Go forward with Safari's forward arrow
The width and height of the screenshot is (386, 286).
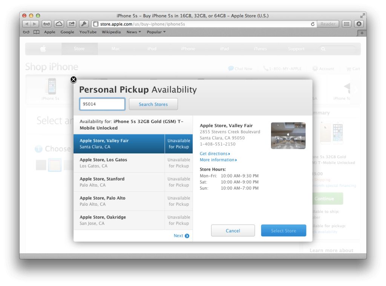coord(35,24)
